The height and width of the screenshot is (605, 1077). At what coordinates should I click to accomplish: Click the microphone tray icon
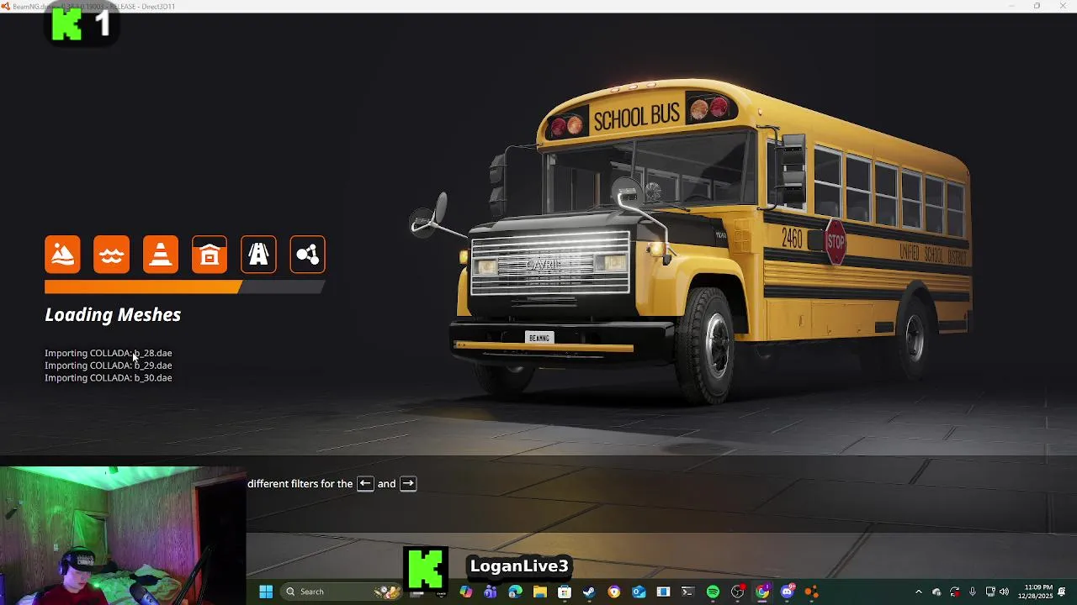pyautogui.click(x=973, y=592)
